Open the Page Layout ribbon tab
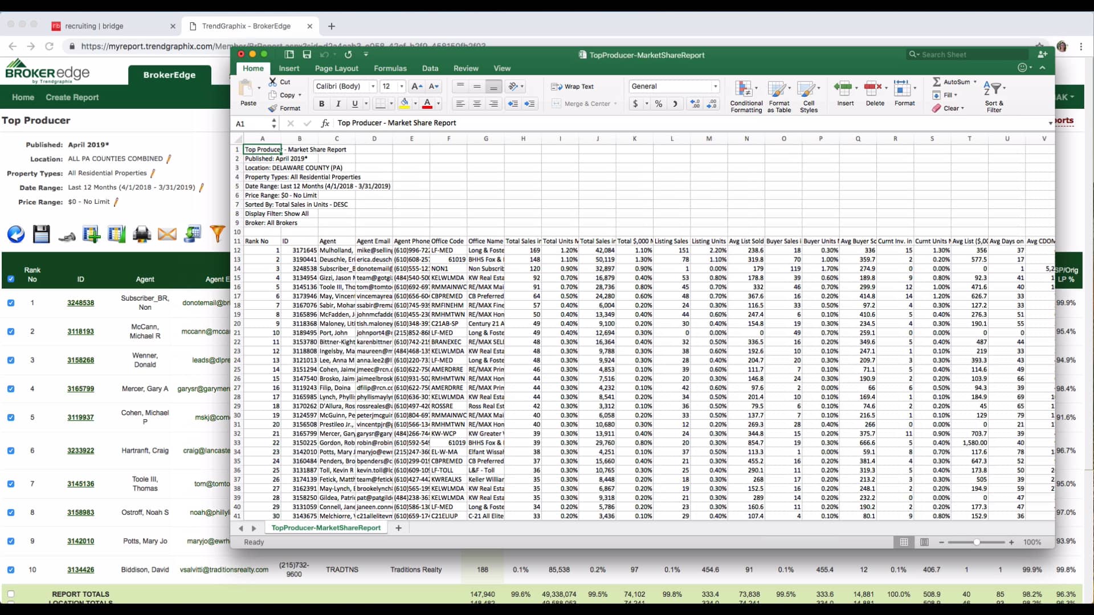 (x=336, y=68)
